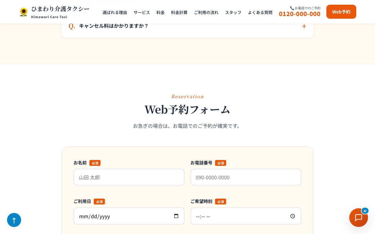Open the スタッフ nav item
375x234 pixels.
[233, 12]
